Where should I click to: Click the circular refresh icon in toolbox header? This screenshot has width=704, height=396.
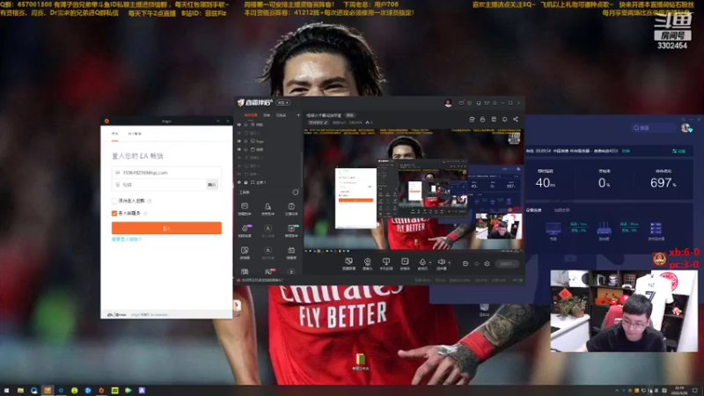point(296,192)
